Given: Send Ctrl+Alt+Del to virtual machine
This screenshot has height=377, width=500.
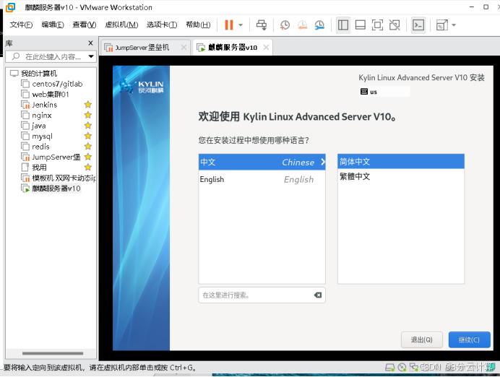Looking at the screenshot, I should [262, 25].
